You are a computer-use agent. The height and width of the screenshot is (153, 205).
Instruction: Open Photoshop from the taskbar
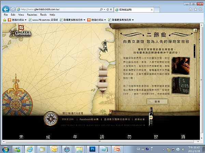tap(93, 149)
